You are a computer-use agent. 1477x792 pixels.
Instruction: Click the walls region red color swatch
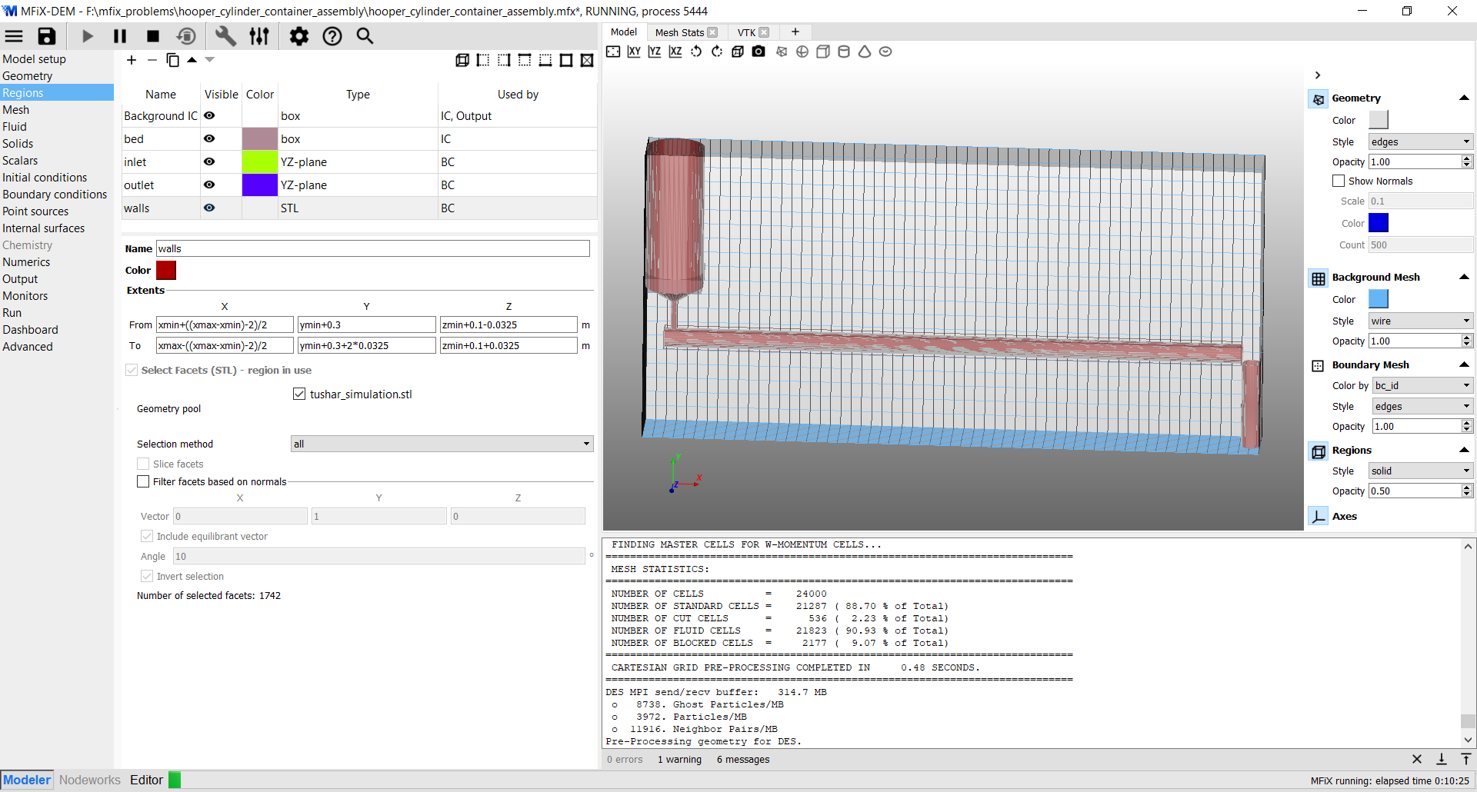[x=166, y=270]
